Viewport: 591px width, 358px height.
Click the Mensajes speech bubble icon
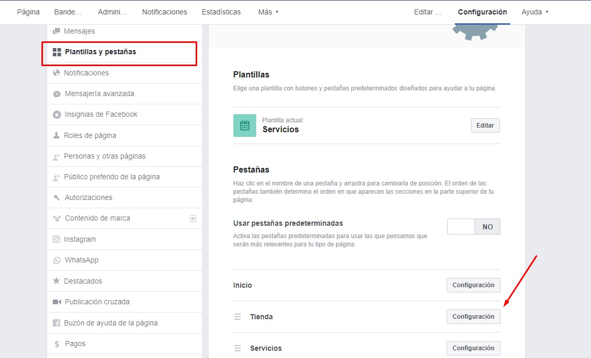(56, 31)
